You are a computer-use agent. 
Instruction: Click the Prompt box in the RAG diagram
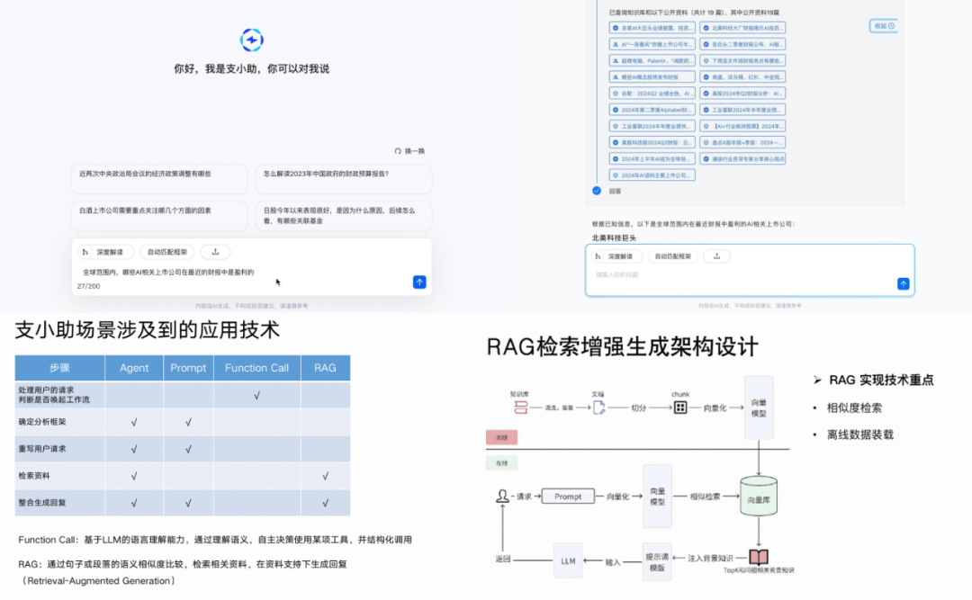pyautogui.click(x=568, y=497)
